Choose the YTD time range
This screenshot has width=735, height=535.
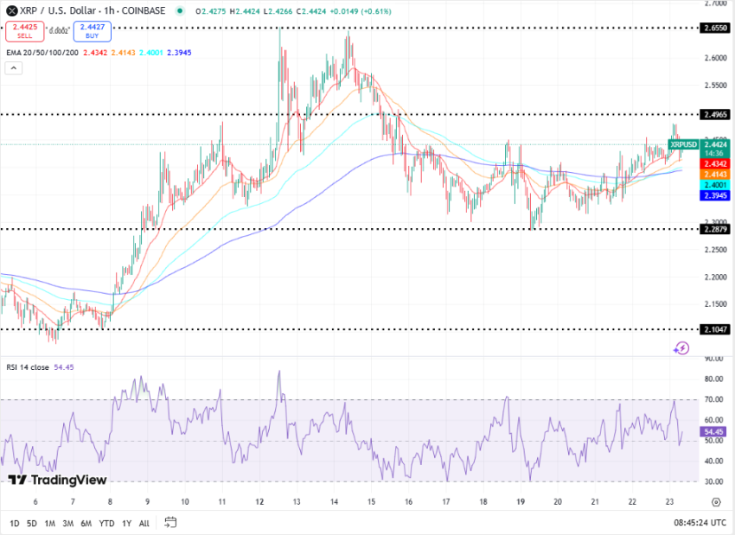(x=107, y=523)
